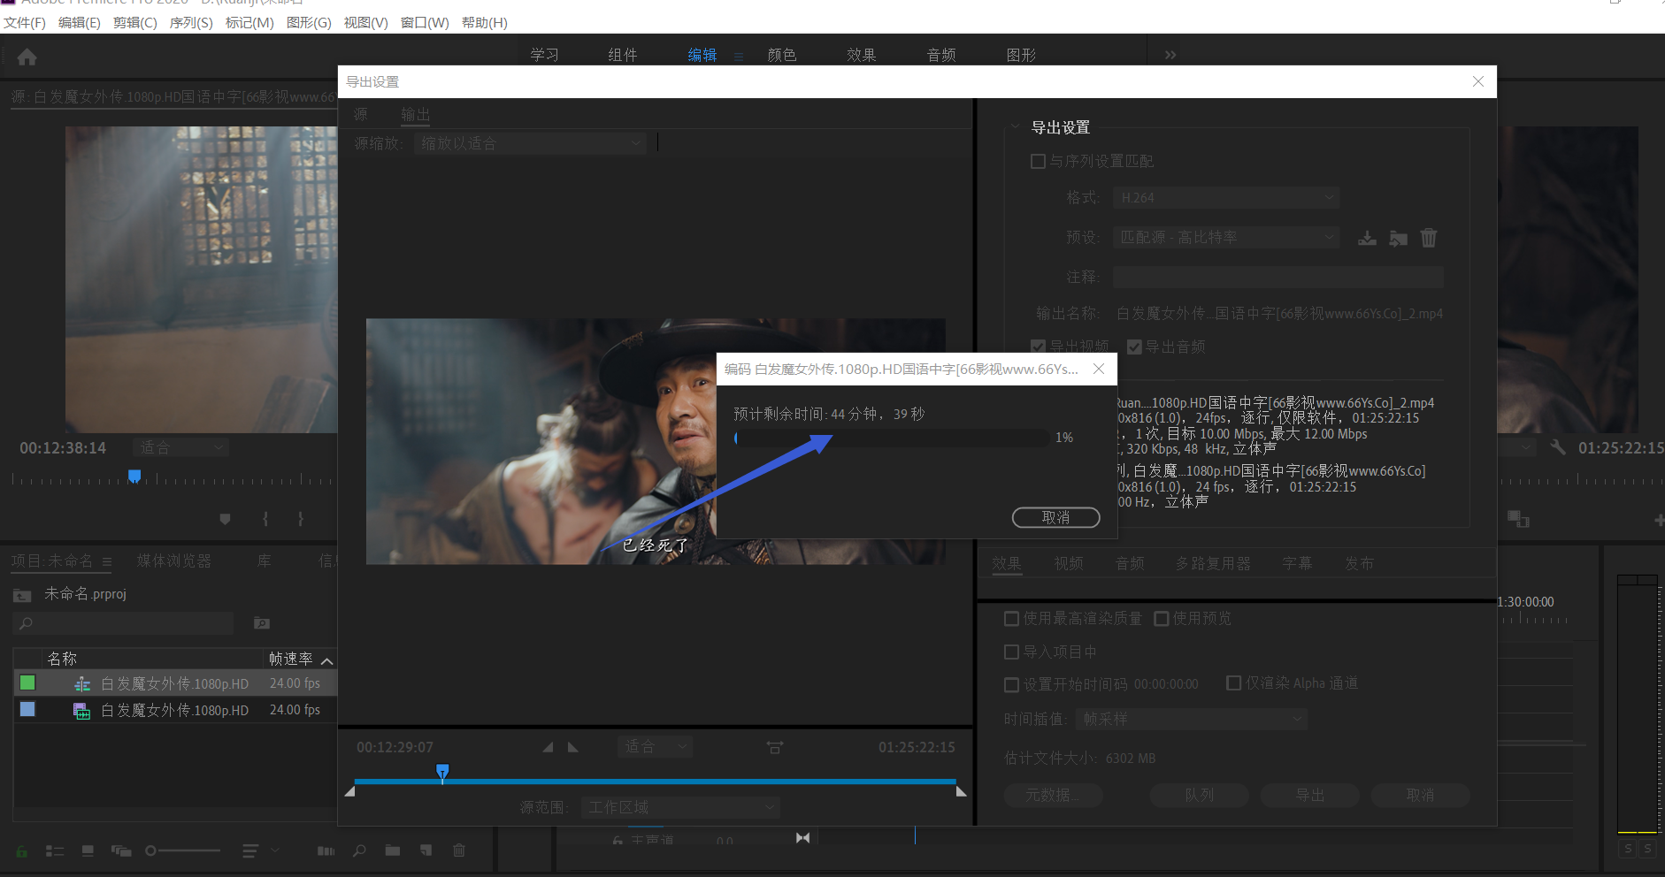Toggle the 导出视频 checkbox
This screenshot has height=877, width=1665.
1039,347
